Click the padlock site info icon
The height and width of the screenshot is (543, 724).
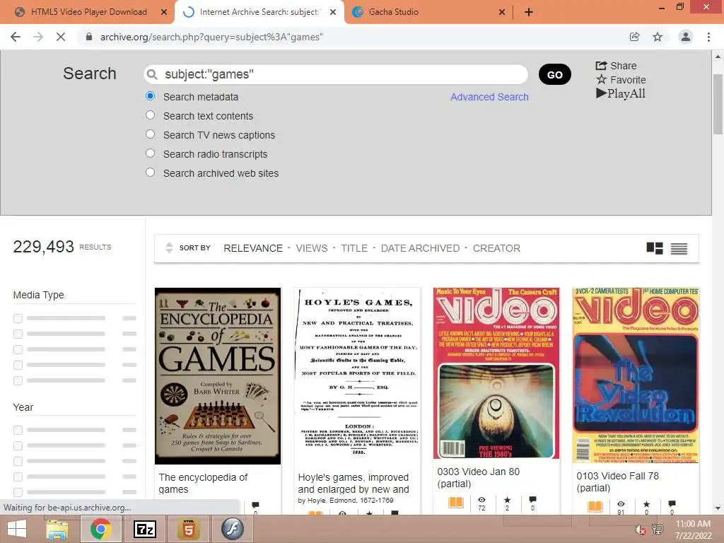coord(89,37)
